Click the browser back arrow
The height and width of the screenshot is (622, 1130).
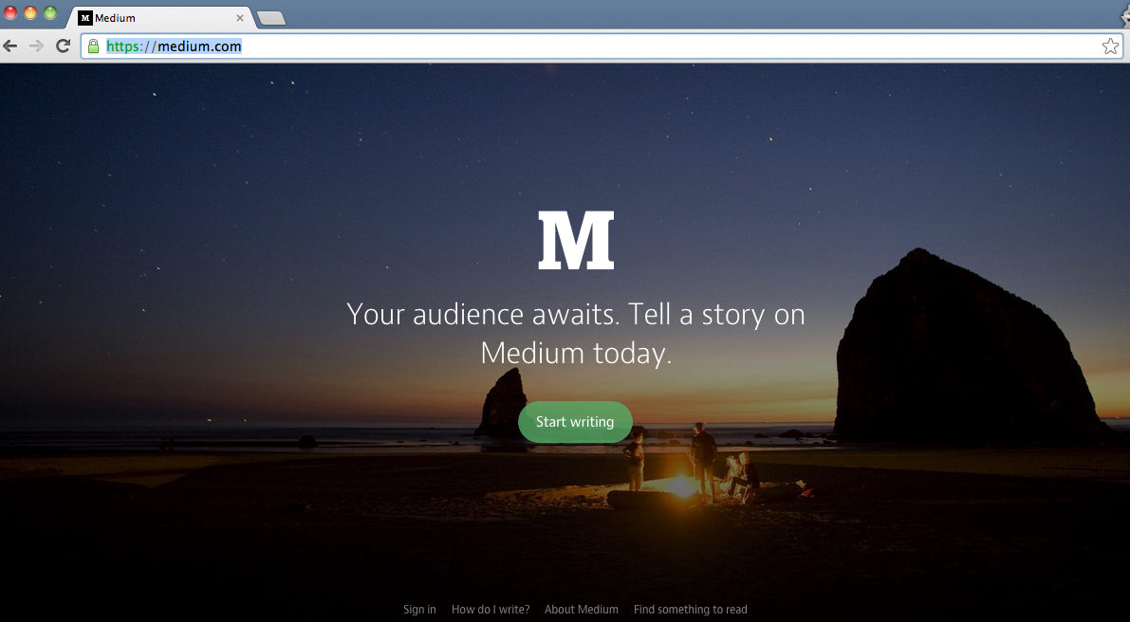[10, 46]
